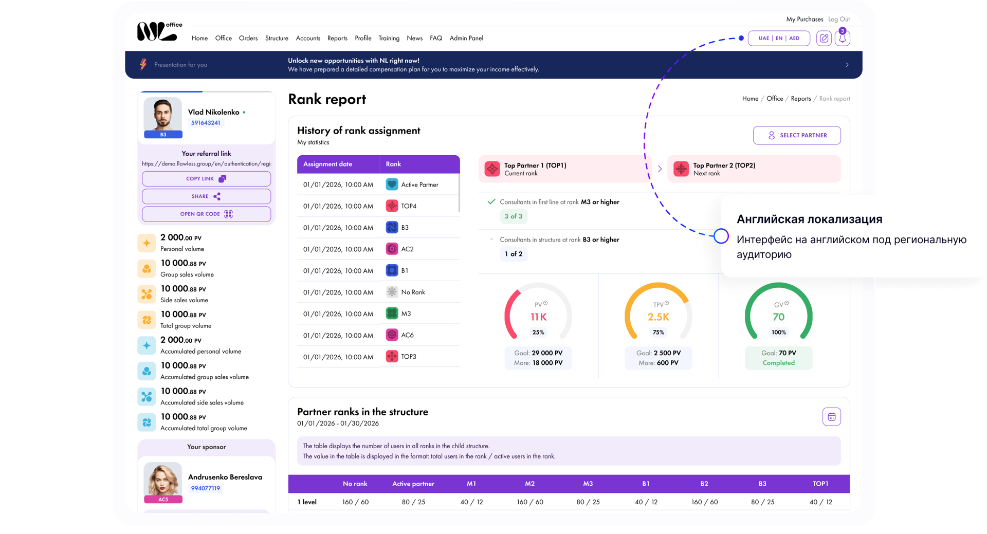Click the Top Partner 2 rank icon

coord(681,169)
